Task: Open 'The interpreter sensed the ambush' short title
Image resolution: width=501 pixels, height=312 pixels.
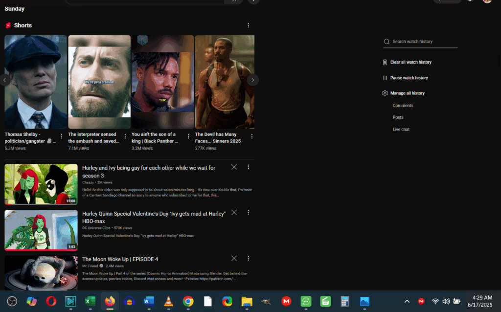Action: [x=93, y=138]
